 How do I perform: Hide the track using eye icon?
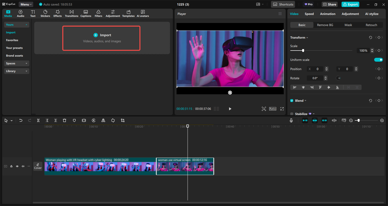pos(17,166)
